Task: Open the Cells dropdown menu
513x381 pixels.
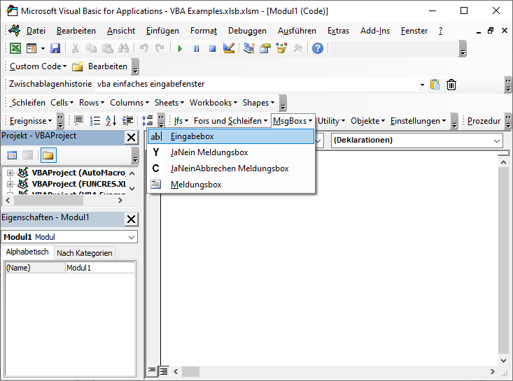Action: coord(62,103)
